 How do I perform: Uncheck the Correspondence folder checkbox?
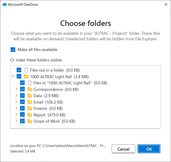click(22, 89)
